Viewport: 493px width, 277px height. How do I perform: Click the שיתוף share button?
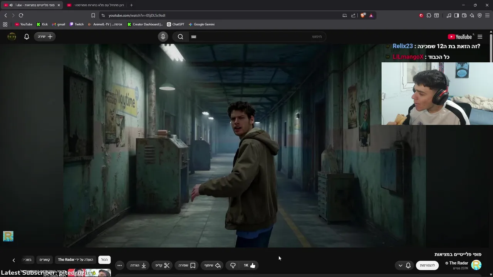[212, 265]
